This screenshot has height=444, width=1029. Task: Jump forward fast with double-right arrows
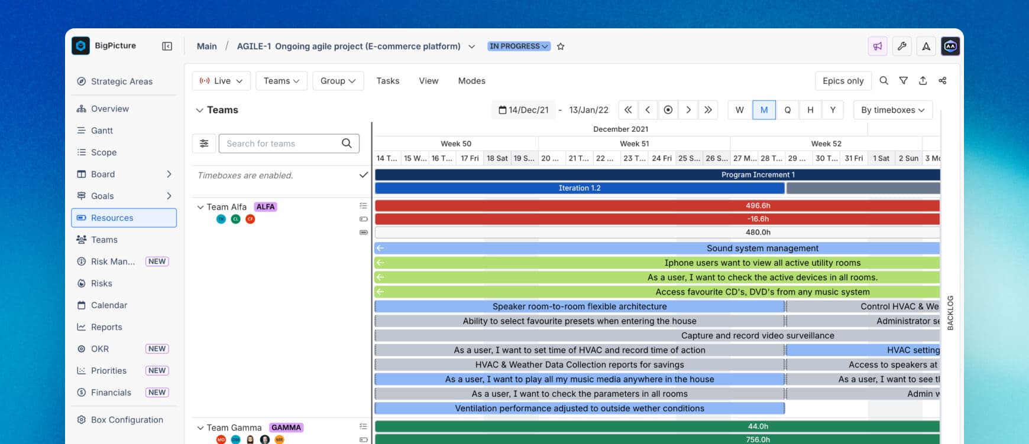(708, 110)
